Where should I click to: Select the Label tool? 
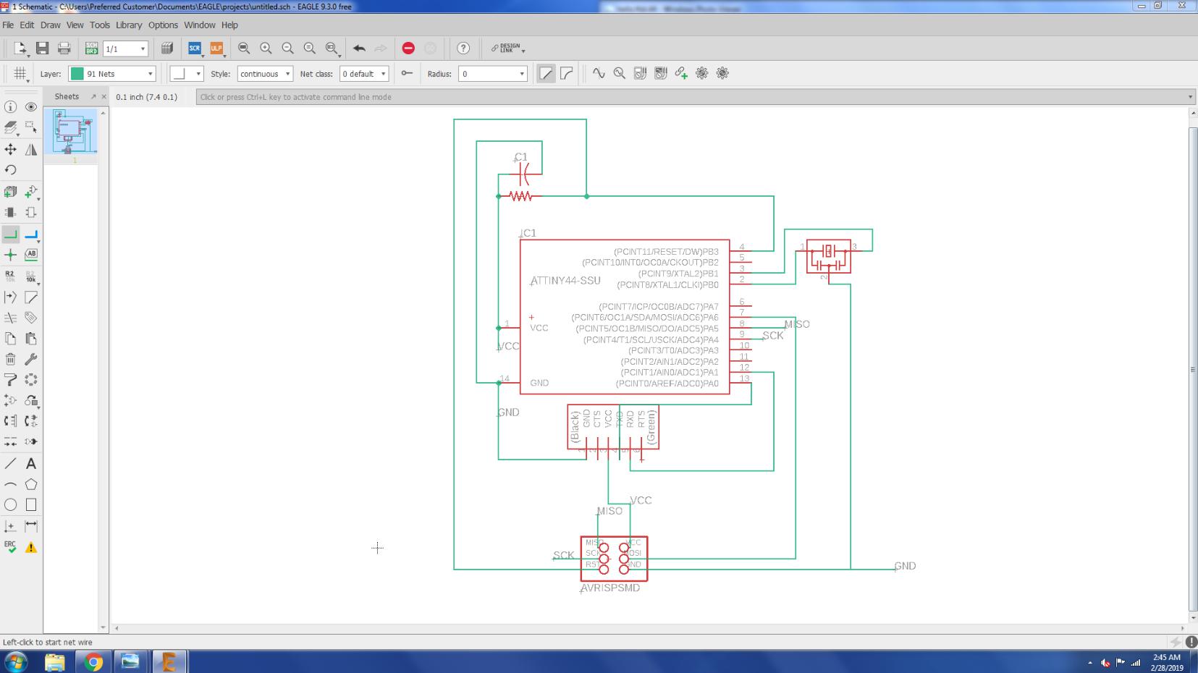(x=31, y=255)
